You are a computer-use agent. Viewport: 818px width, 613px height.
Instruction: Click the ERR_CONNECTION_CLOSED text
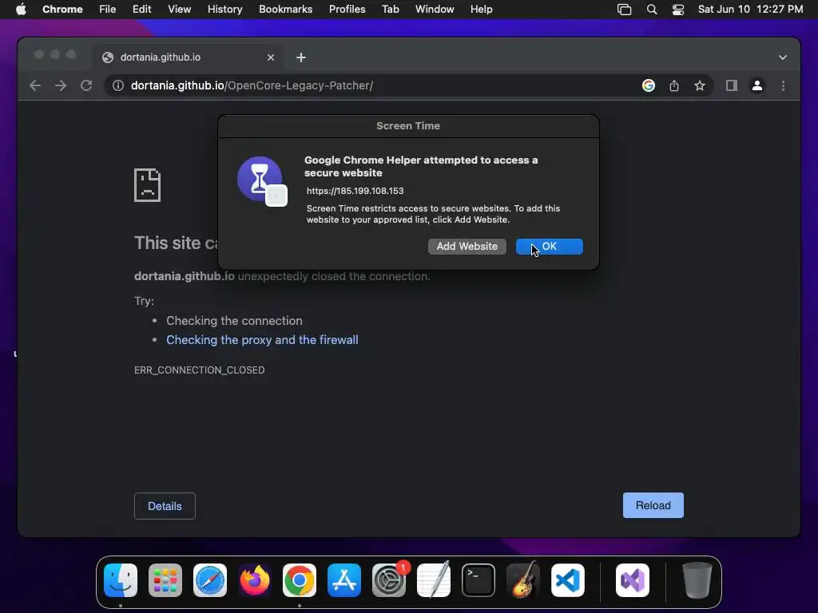[x=199, y=370]
